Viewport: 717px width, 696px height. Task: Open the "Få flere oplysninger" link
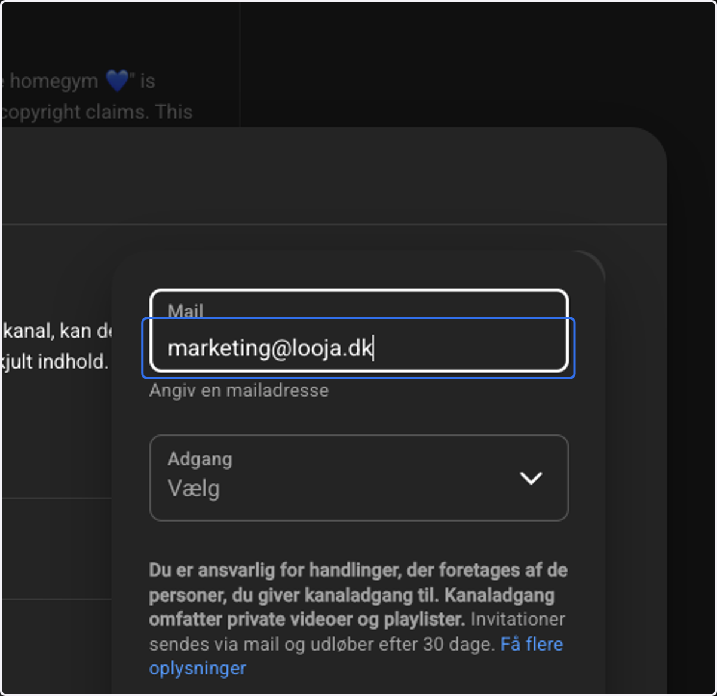point(356,656)
